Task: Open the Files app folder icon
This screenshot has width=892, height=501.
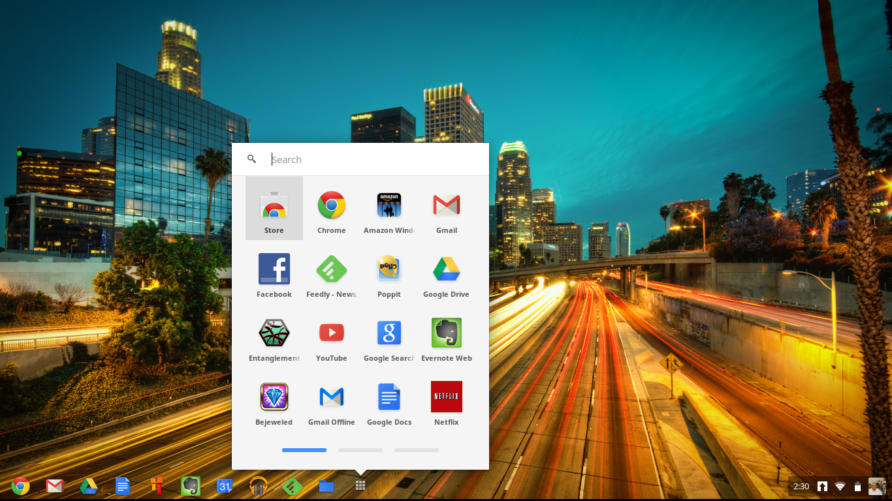Action: [327, 486]
